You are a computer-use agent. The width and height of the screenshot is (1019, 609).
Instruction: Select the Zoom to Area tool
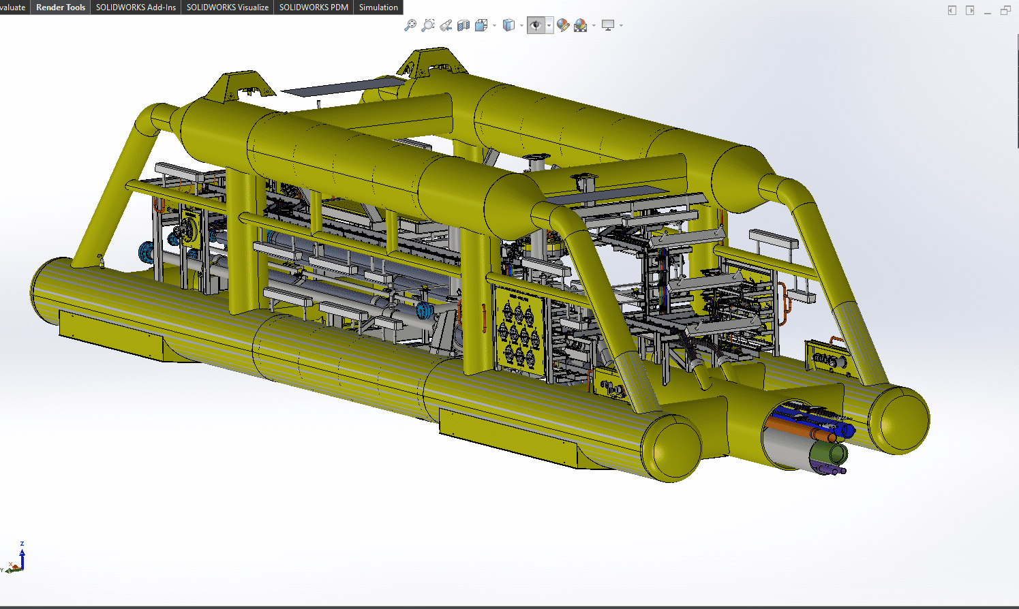click(428, 25)
